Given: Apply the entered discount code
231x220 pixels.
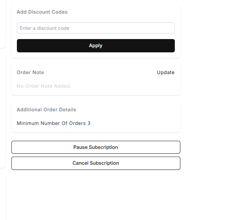Looking at the screenshot, I should [x=95, y=46].
